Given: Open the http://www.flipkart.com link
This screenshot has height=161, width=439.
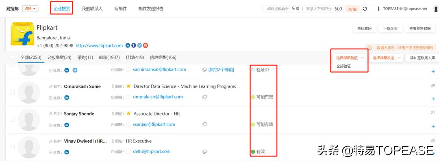Looking at the screenshot, I should 99,45.
